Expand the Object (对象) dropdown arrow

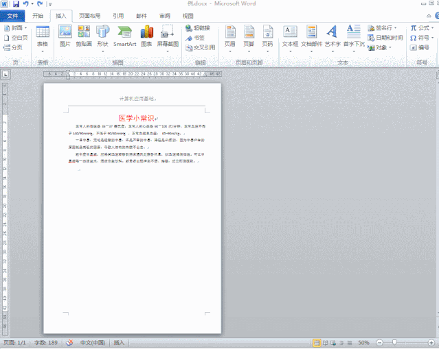390,47
